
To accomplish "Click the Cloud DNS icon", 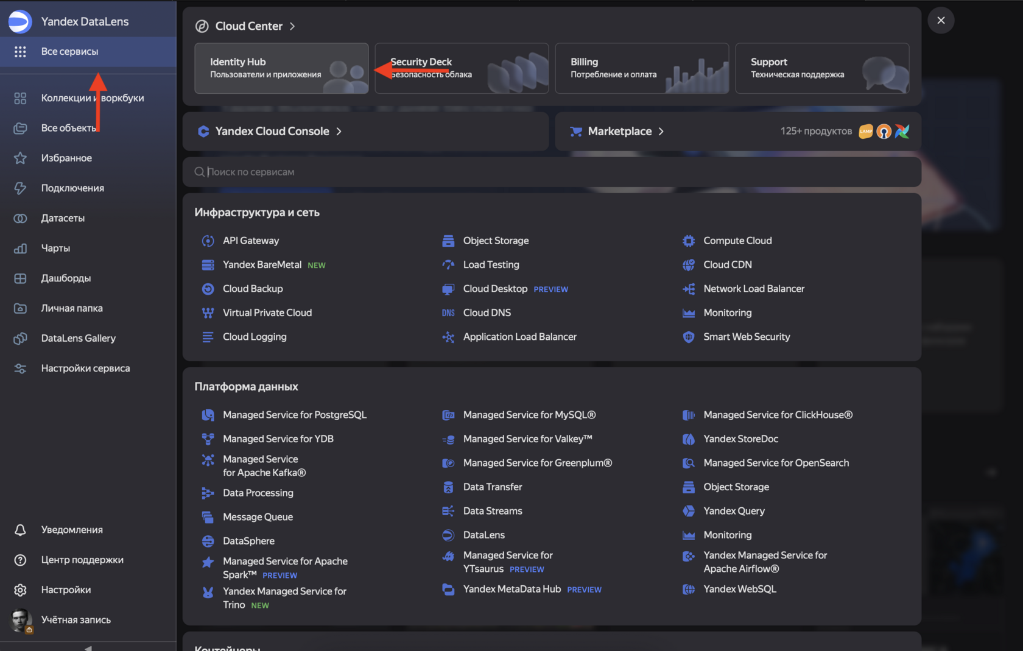I will (448, 313).
